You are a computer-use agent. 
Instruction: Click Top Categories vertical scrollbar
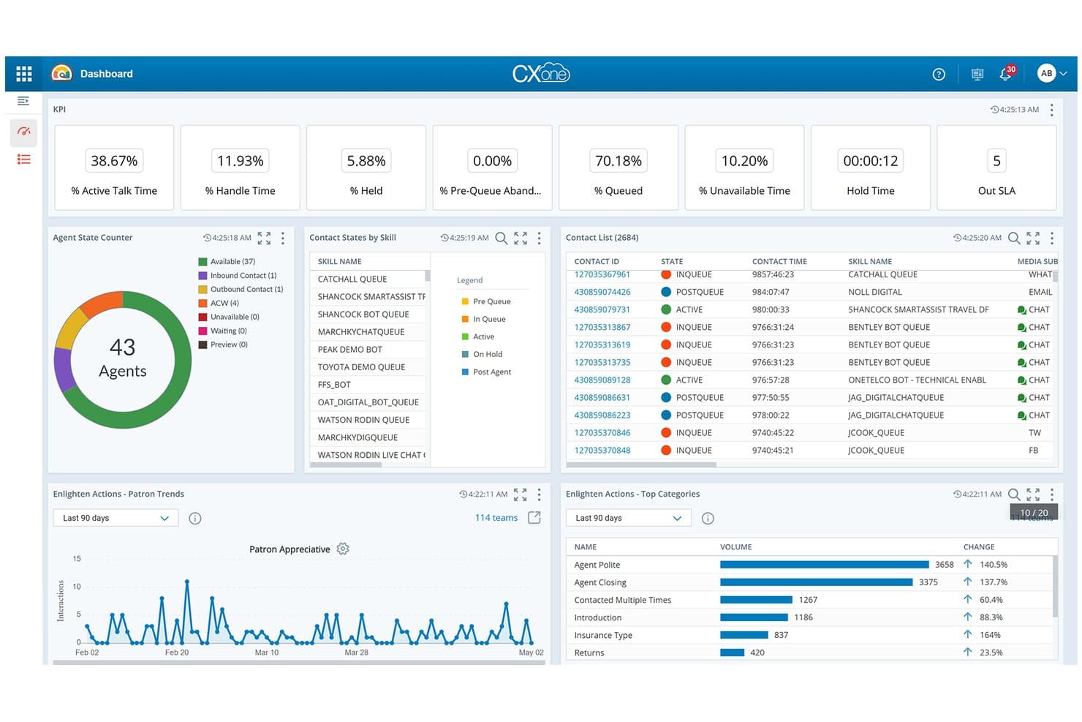pyautogui.click(x=1055, y=587)
